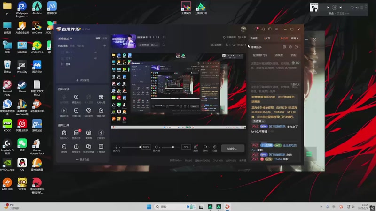This screenshot has width=376, height=211.
Task: Open the 下播鸣谢 tool icon
Action: point(101,146)
